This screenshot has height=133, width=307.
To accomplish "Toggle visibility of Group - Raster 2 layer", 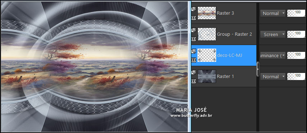I will pos(194,39).
